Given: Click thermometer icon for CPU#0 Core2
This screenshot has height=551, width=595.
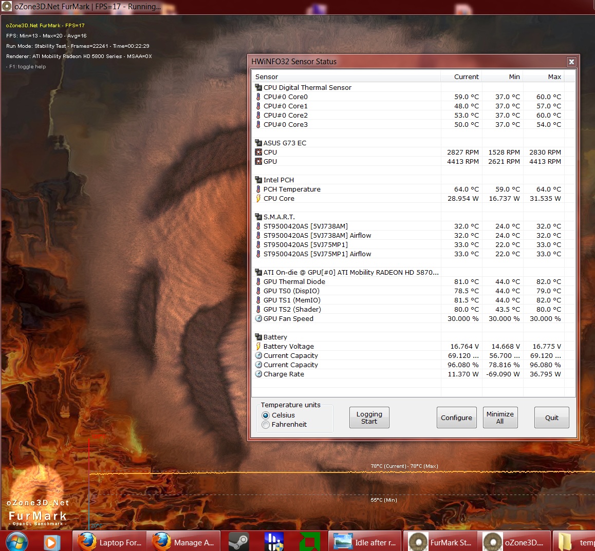Looking at the screenshot, I should (258, 115).
